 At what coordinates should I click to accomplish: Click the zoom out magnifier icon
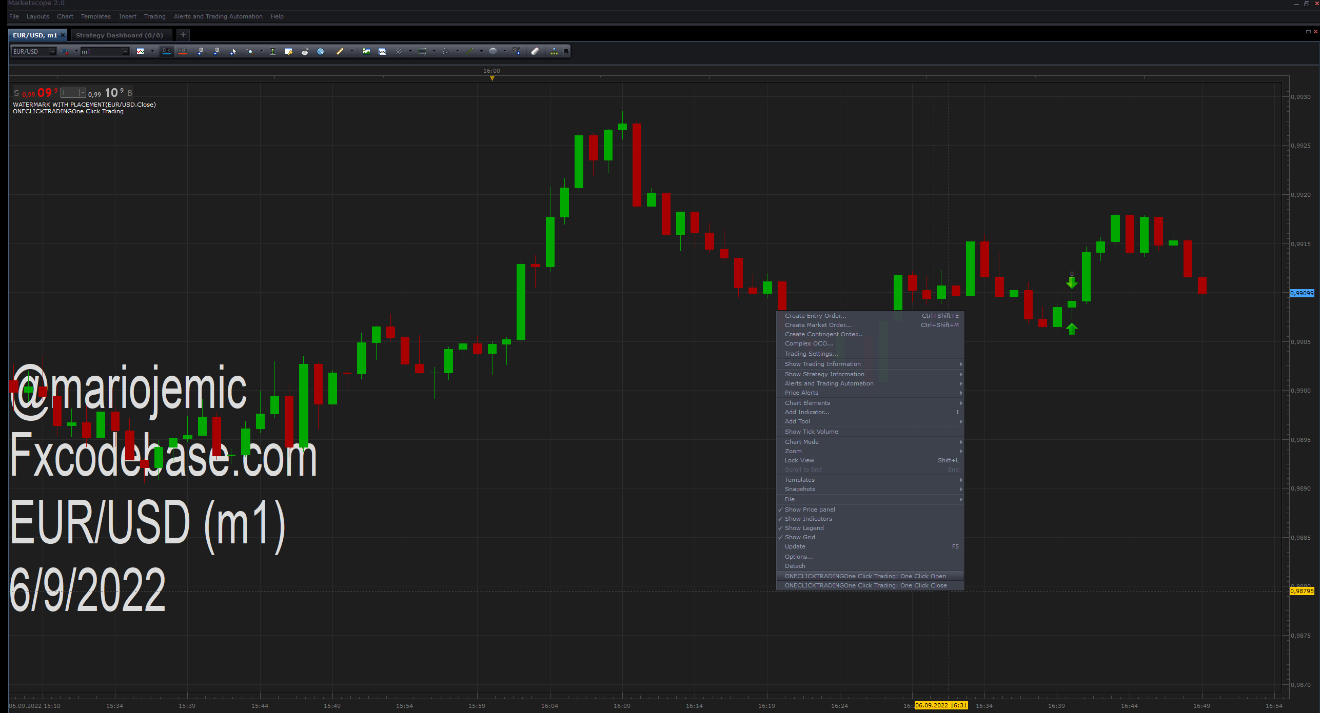217,51
